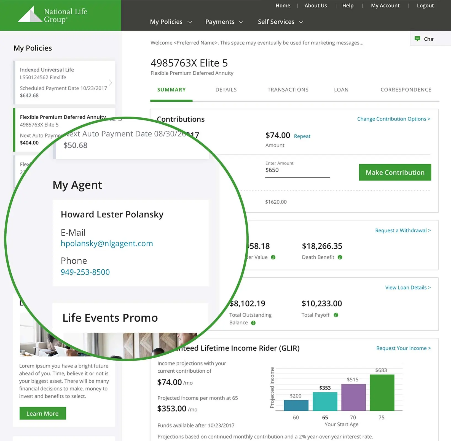Image resolution: width=451 pixels, height=441 pixels.
Task: Click the My Agent heading
Action: (x=77, y=185)
